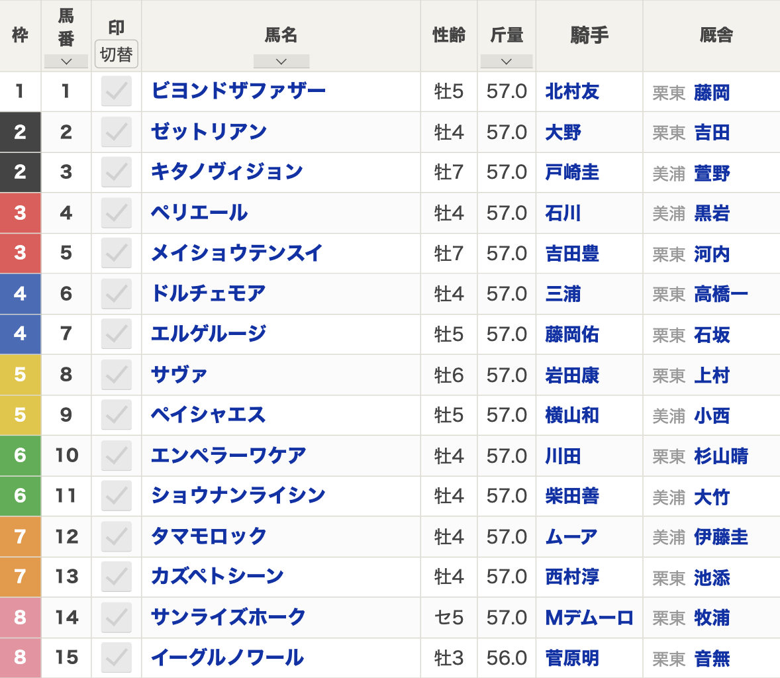
Task: Open horse page for ゼットリアン
Action: (x=209, y=132)
